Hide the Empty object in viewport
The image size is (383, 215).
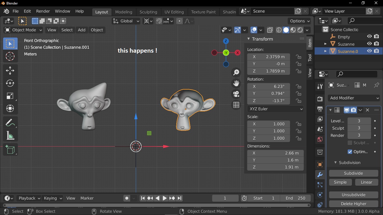click(x=370, y=37)
